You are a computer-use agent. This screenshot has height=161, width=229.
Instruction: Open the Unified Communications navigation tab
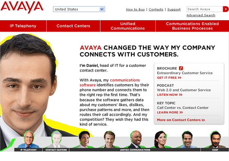click(x=128, y=26)
